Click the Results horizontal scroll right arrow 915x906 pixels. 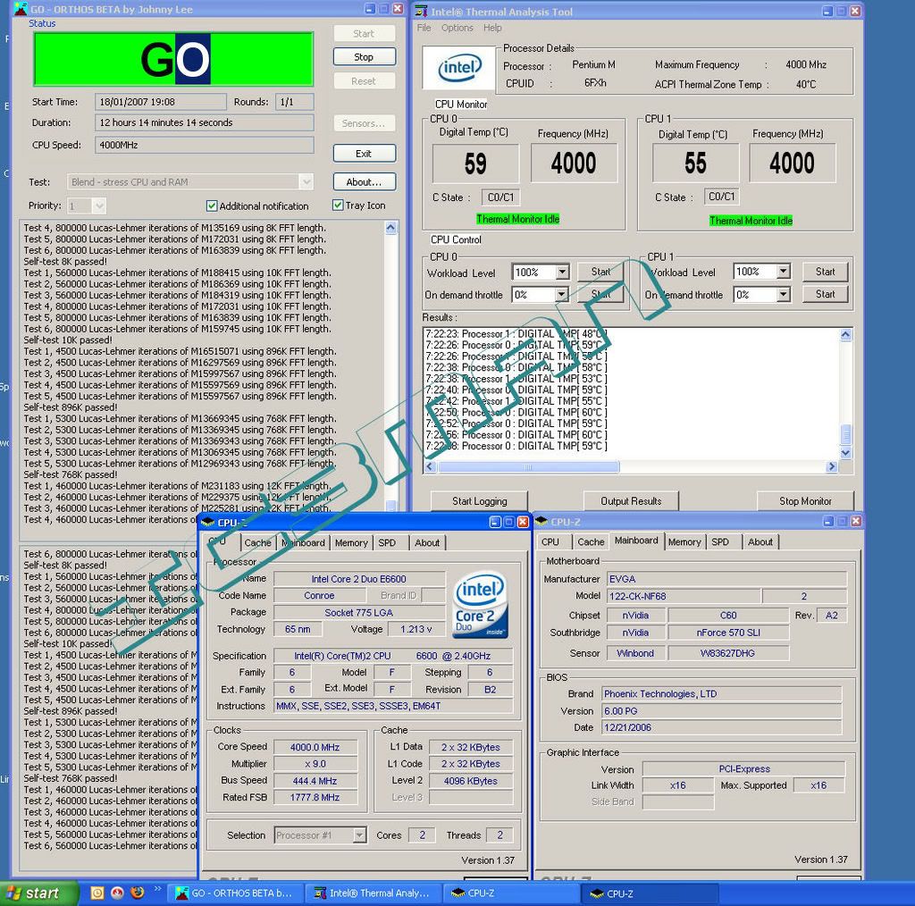click(x=832, y=466)
